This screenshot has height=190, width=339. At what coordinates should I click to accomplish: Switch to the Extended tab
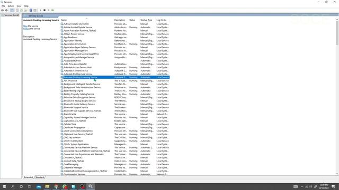click(x=28, y=177)
